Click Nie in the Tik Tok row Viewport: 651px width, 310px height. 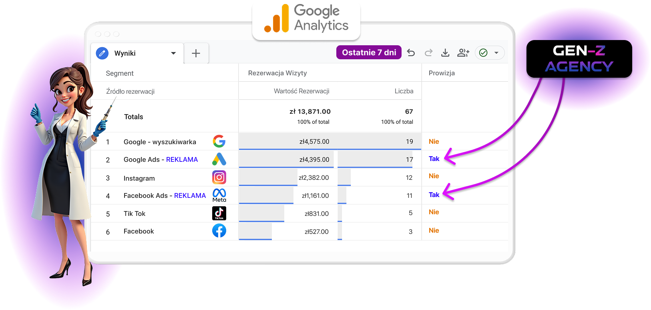pos(434,212)
